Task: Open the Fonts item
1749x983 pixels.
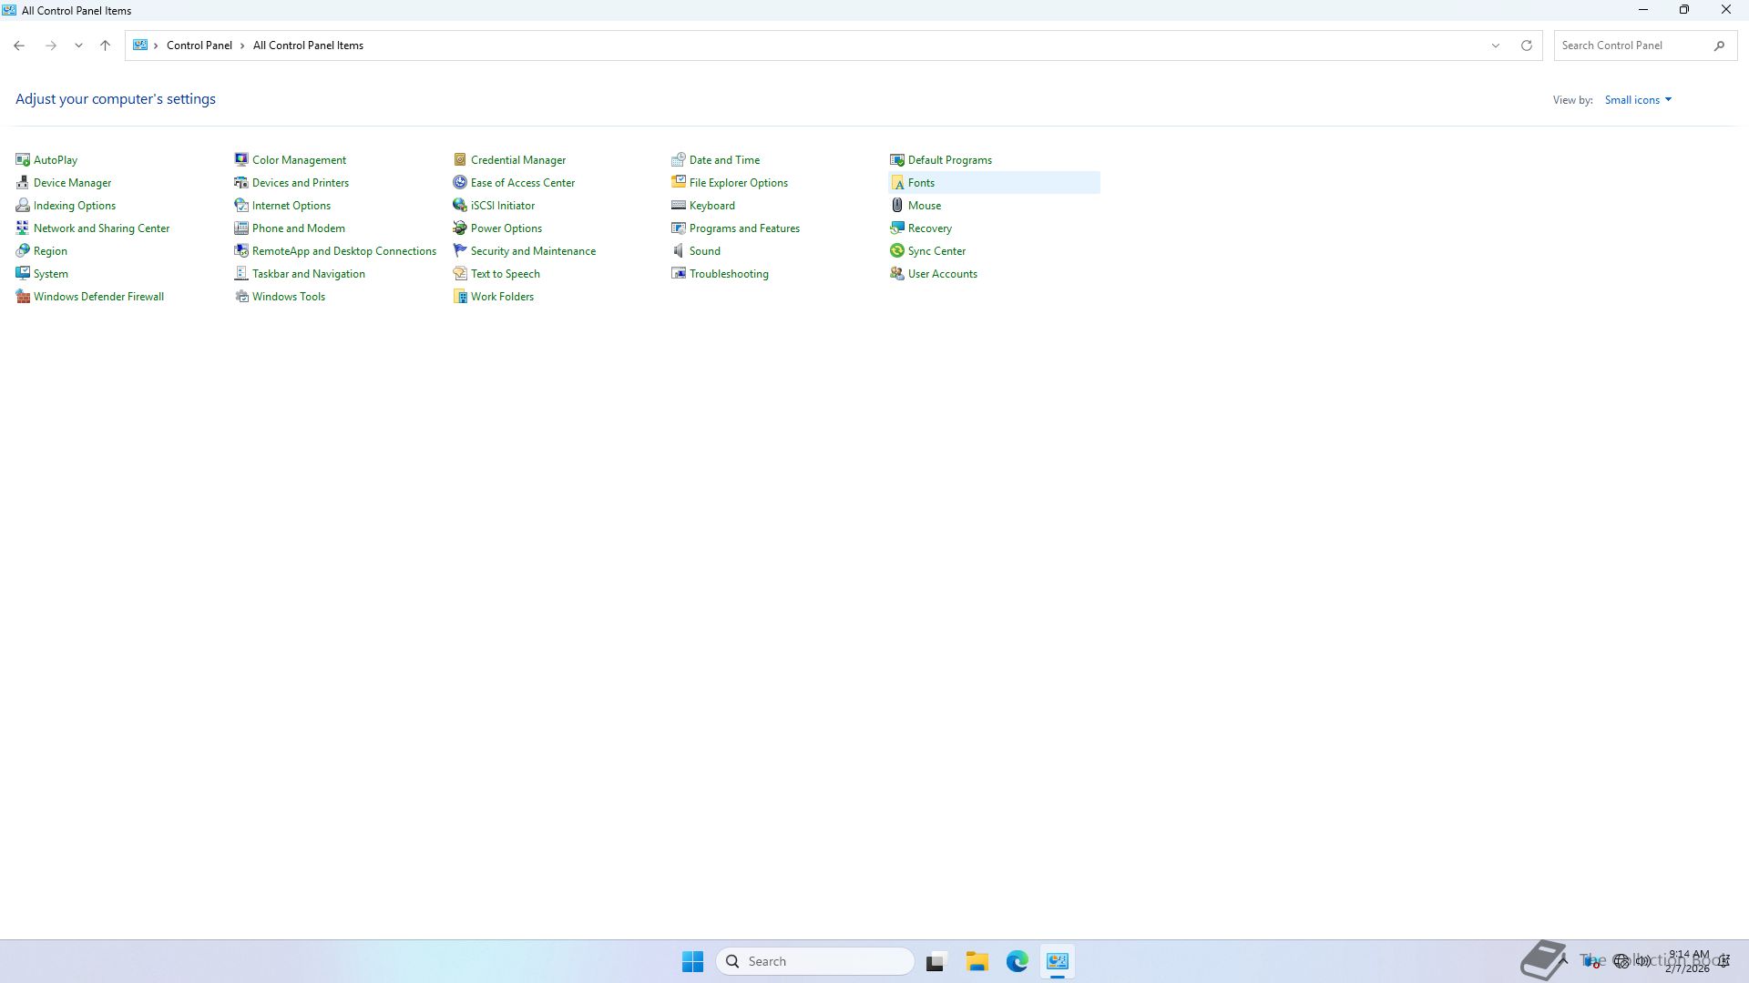Action: click(921, 183)
